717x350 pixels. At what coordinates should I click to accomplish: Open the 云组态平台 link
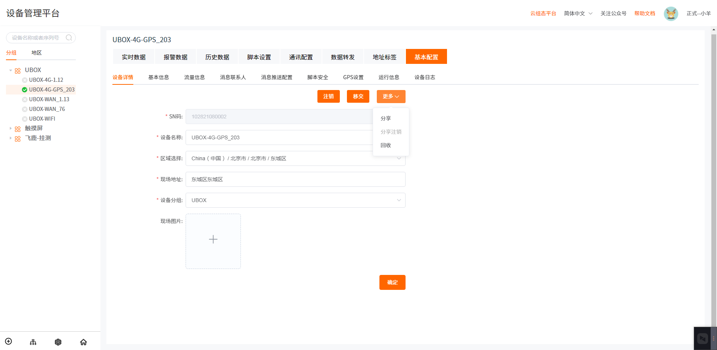click(x=543, y=13)
